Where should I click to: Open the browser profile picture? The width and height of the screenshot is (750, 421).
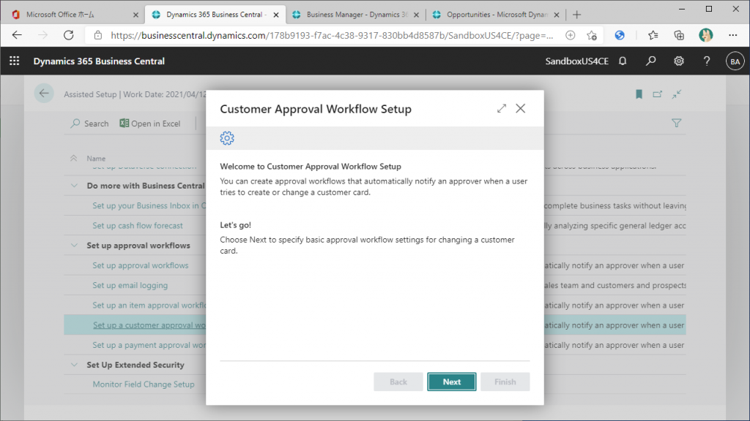(x=705, y=35)
